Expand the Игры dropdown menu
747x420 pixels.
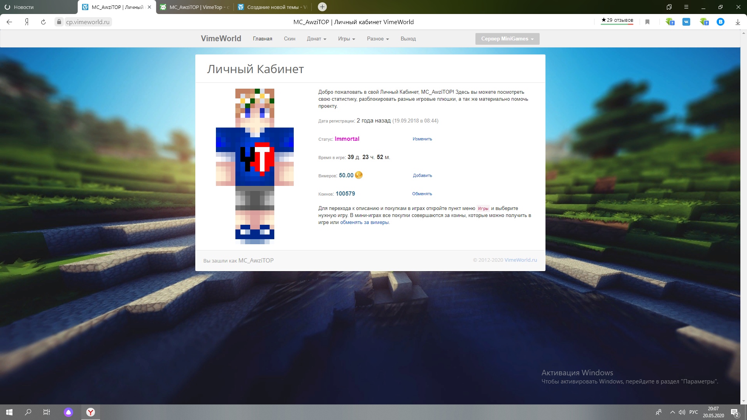[x=346, y=39]
